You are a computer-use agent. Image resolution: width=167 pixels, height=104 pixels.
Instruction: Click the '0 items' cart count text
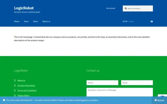point(131,22)
